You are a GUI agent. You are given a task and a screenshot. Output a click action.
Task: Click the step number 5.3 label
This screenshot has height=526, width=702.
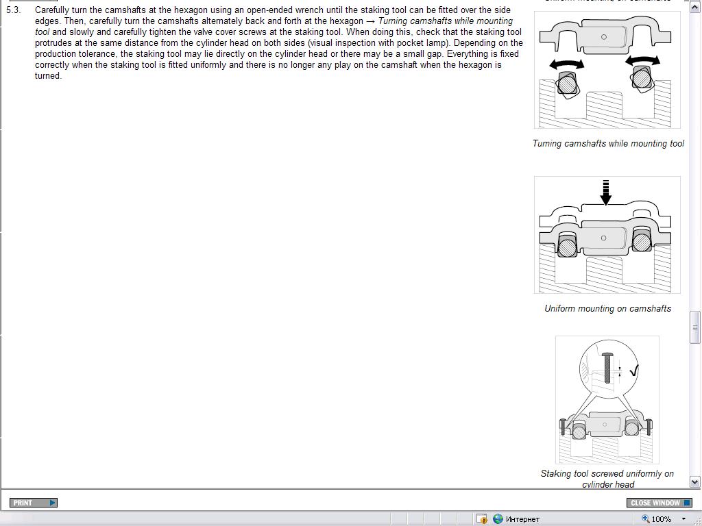pos(13,10)
